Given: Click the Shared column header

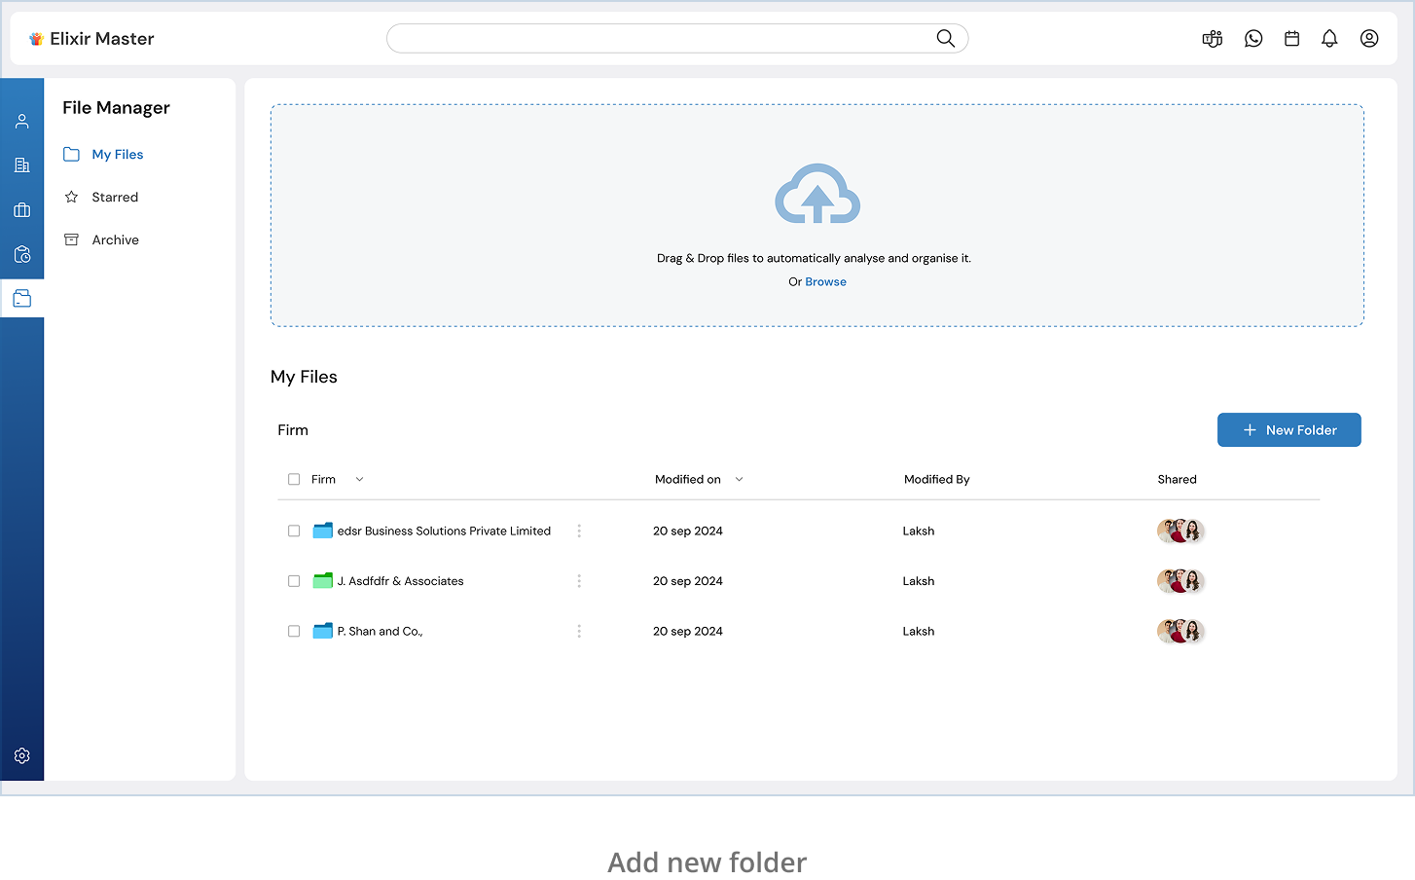Looking at the screenshot, I should (x=1177, y=480).
